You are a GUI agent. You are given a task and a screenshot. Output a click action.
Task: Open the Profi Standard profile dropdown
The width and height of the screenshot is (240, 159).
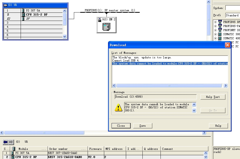(233, 15)
